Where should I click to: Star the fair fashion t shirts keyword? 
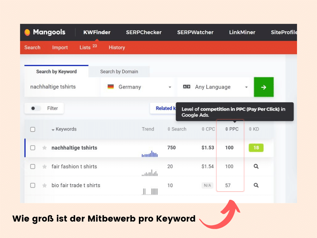click(x=45, y=167)
